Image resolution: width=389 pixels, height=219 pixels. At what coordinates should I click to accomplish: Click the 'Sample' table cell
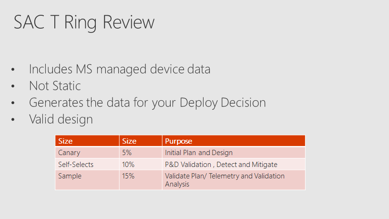coord(87,180)
